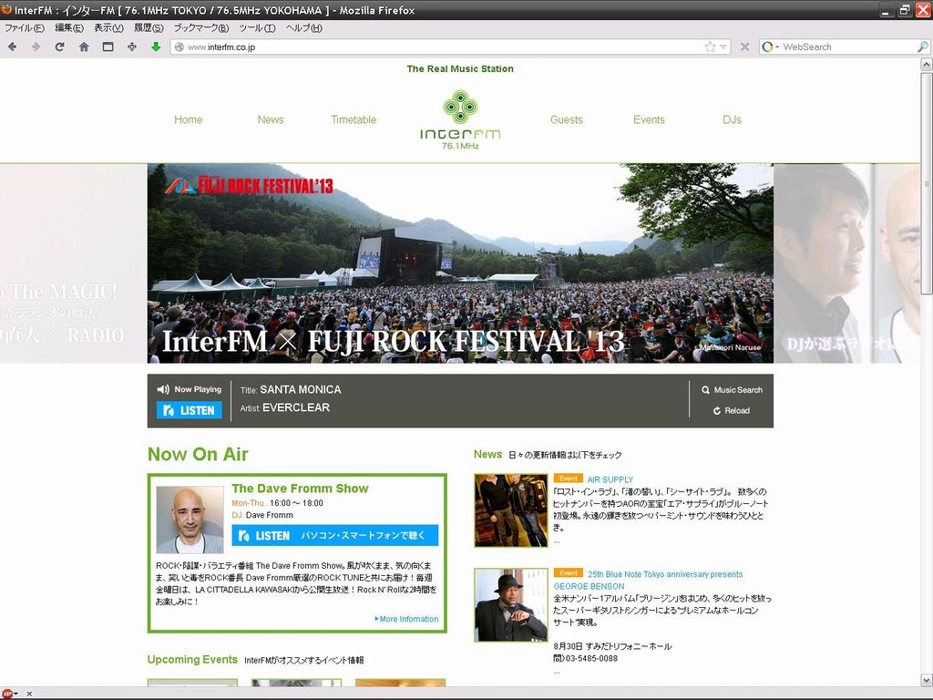Click the speaker icon beside Now Playing

coord(163,389)
